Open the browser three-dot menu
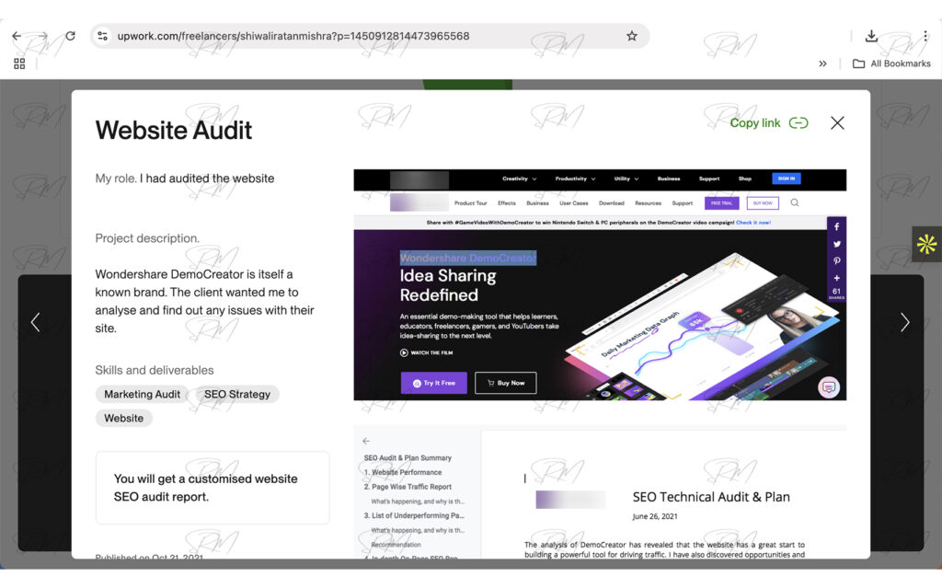This screenshot has height=588, width=942. 925,36
